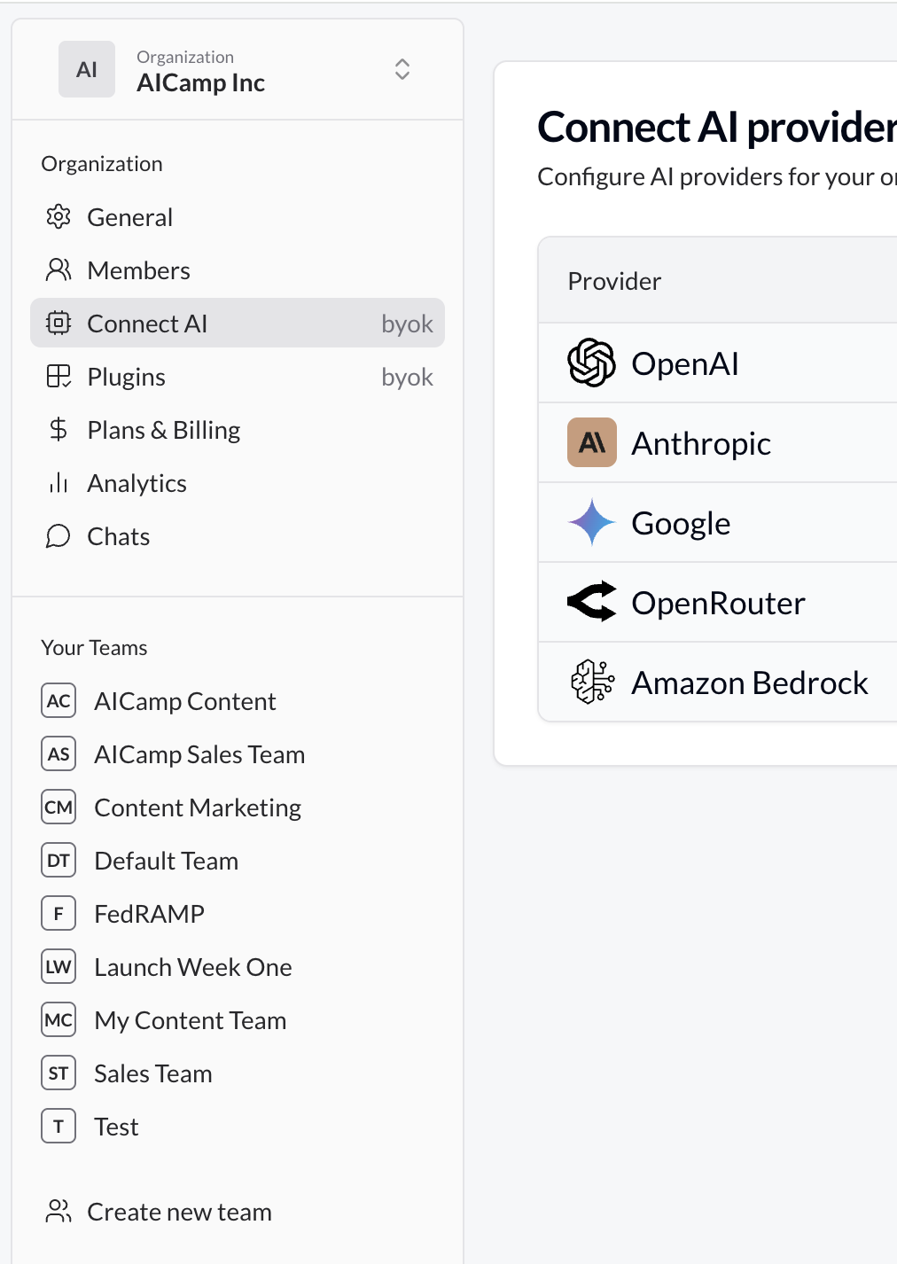Click the Anthropic logo icon
897x1264 pixels.
point(591,442)
